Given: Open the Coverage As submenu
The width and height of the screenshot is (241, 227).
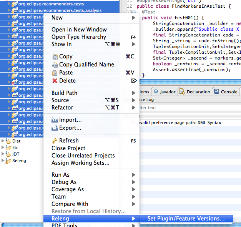Looking at the screenshot, I should pos(91,189).
